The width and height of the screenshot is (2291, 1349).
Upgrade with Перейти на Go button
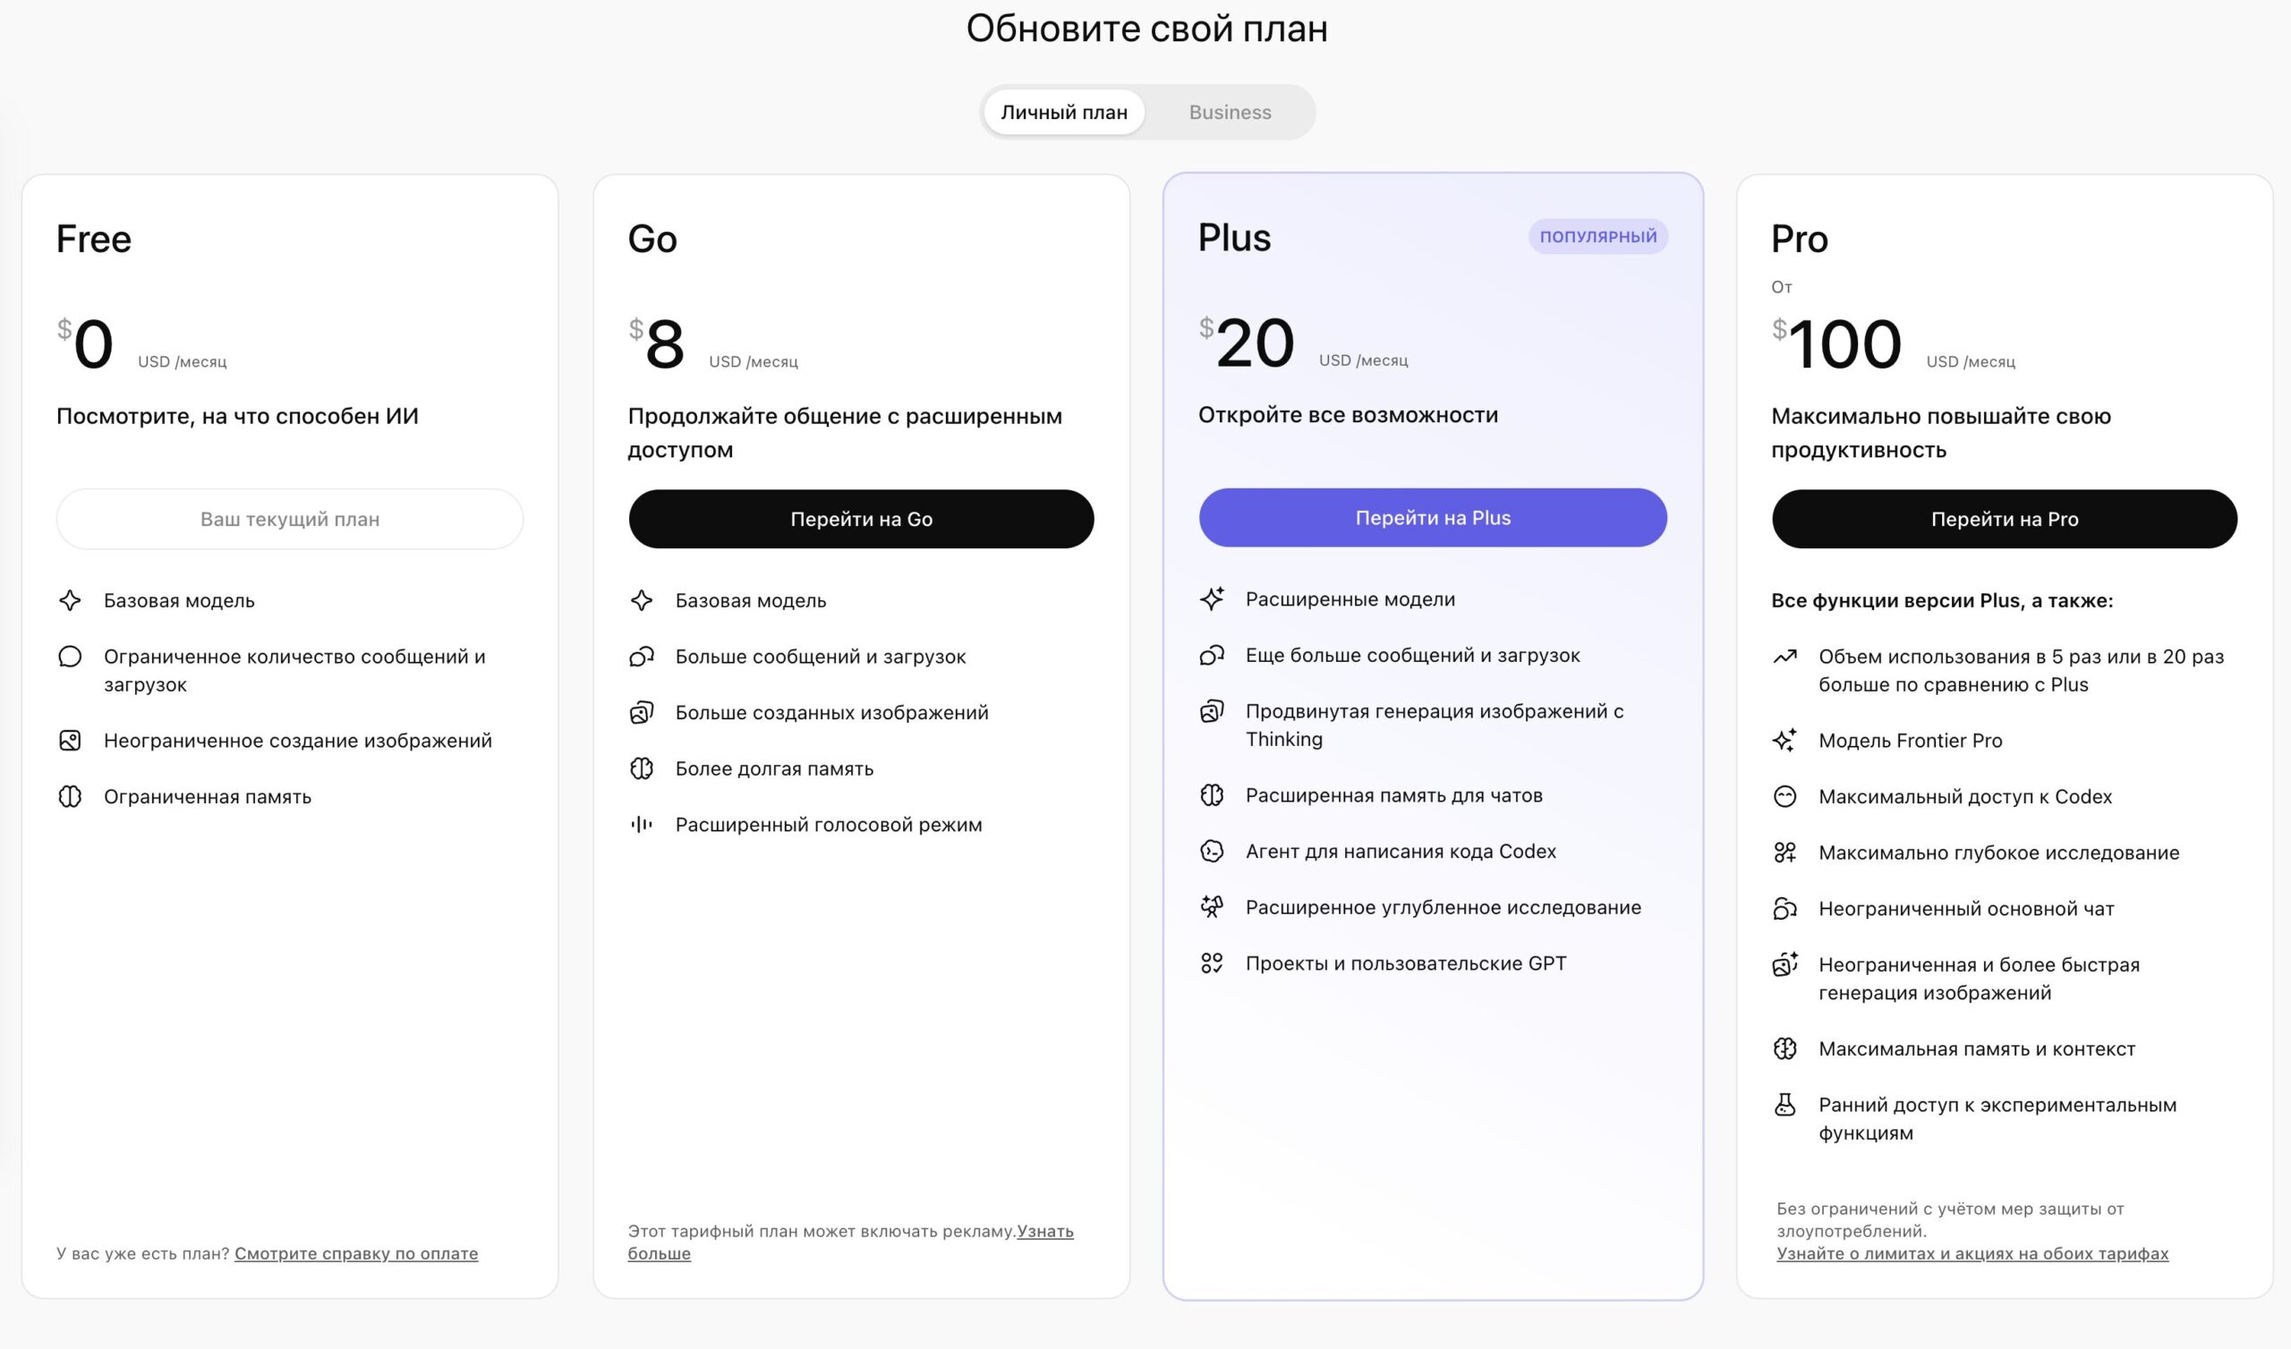861,519
